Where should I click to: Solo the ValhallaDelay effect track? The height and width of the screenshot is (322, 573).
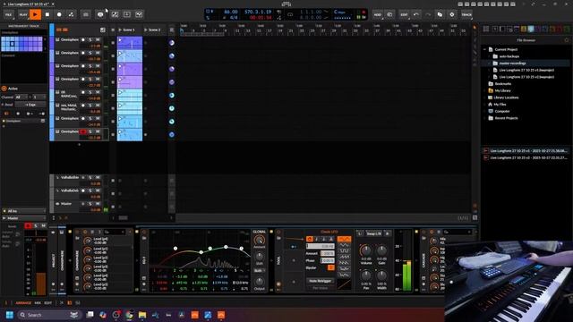(x=90, y=191)
